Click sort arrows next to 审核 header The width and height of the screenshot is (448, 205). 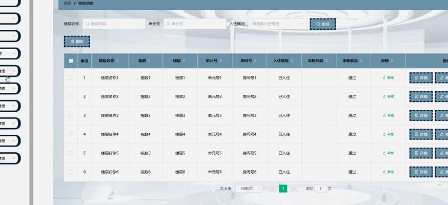[x=392, y=61]
